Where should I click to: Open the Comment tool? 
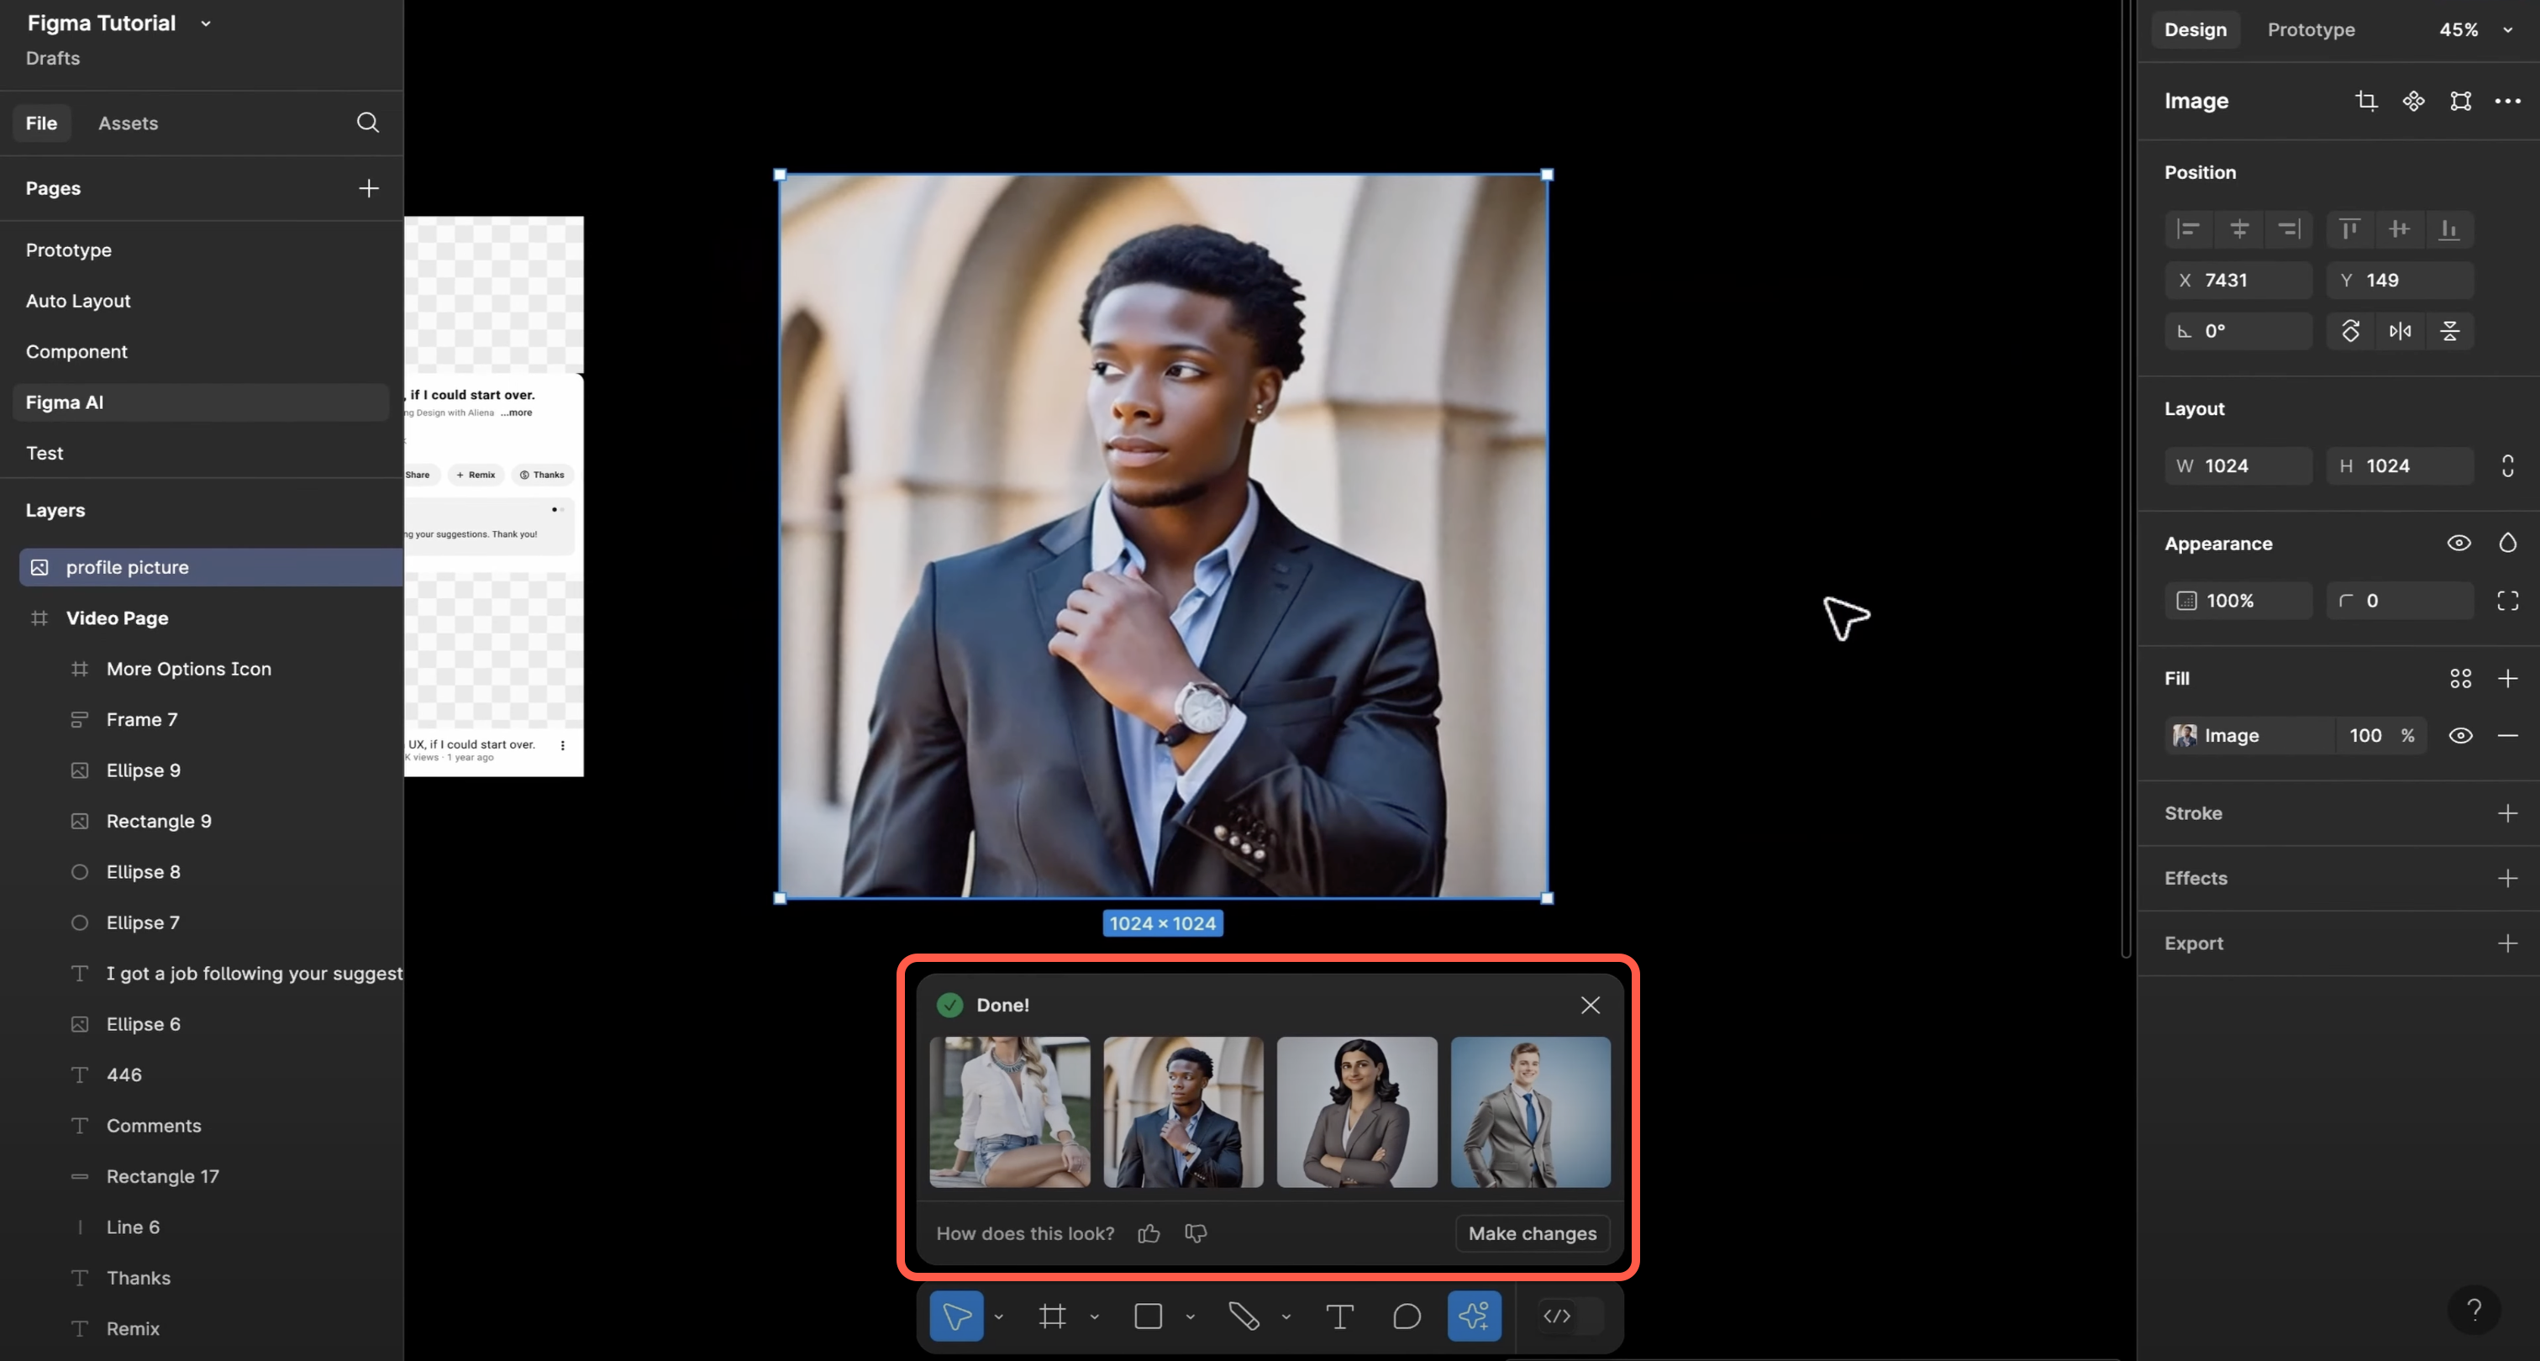coord(1406,1316)
